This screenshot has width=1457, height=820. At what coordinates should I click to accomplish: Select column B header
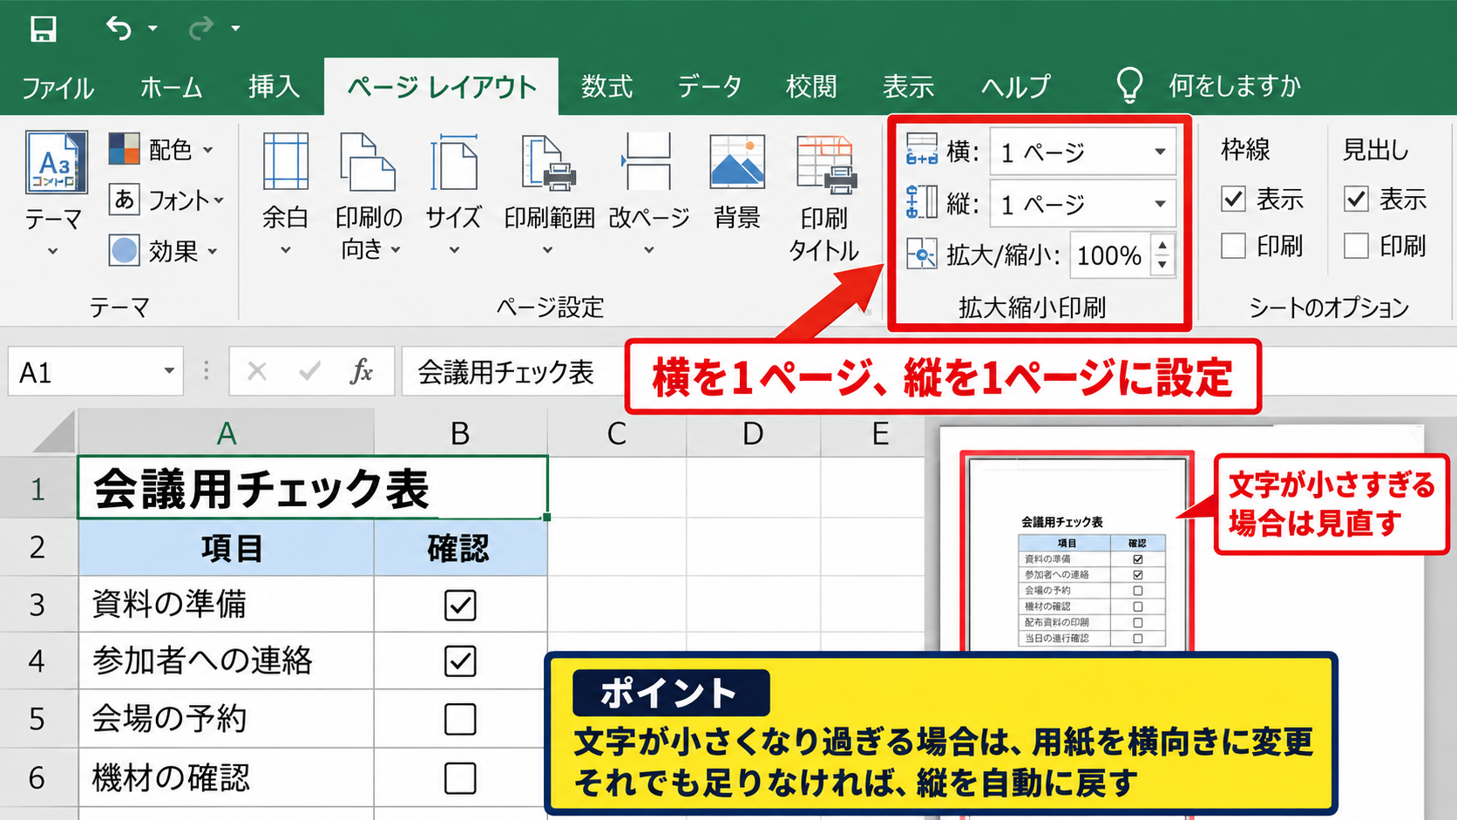click(460, 433)
